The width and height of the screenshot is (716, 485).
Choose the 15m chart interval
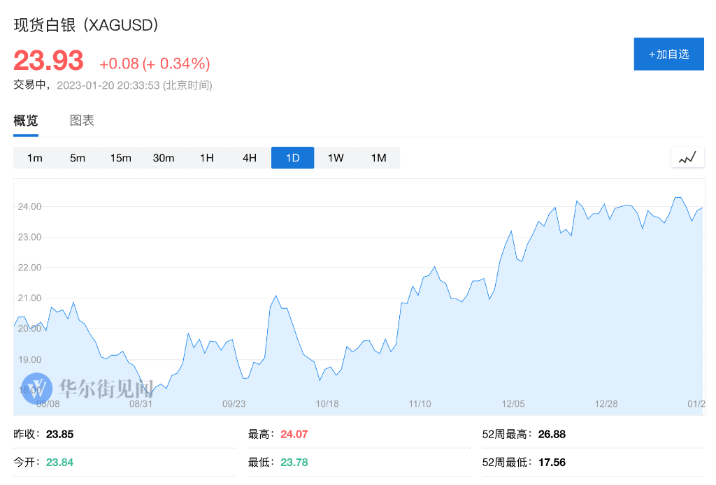pyautogui.click(x=120, y=158)
